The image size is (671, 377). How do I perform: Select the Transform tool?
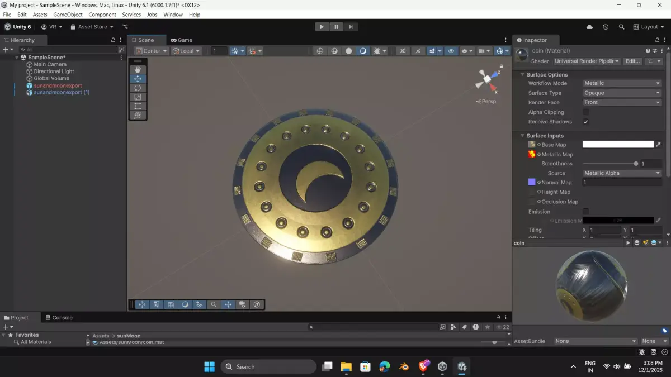(138, 115)
